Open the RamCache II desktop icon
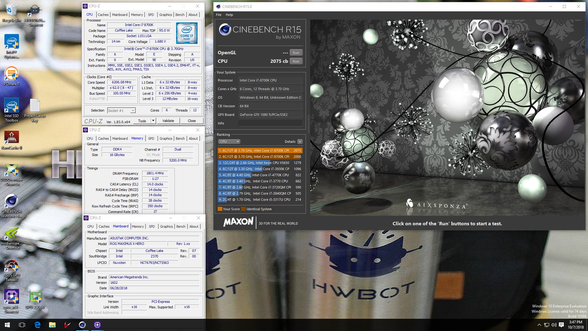This screenshot has width=588, height=331. point(12,140)
